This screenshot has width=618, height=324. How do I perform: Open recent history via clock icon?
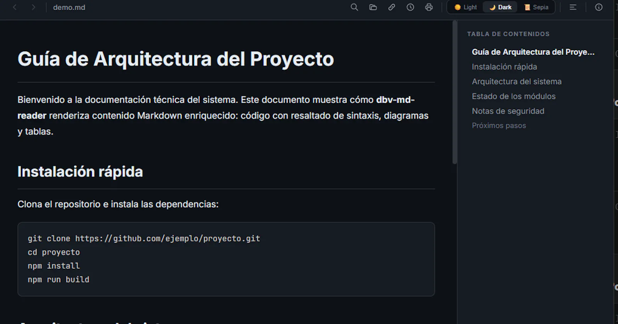410,7
